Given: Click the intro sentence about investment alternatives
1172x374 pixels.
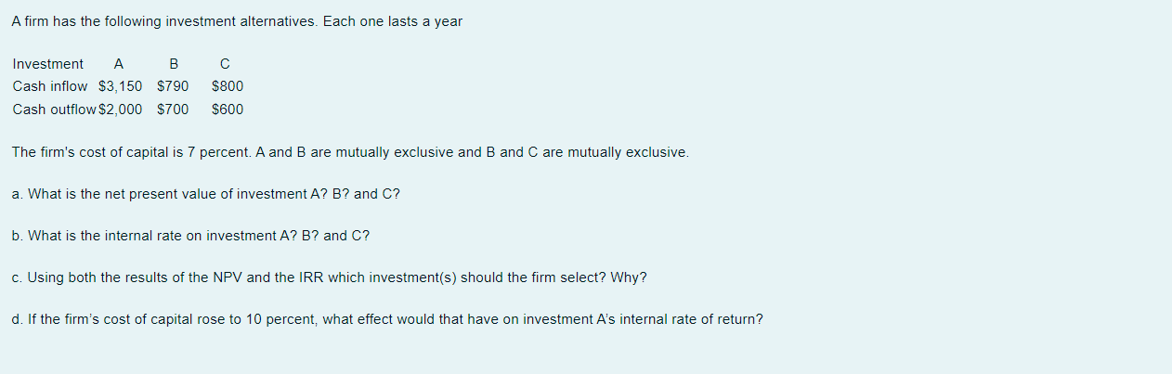Looking at the screenshot, I should coord(237,21).
